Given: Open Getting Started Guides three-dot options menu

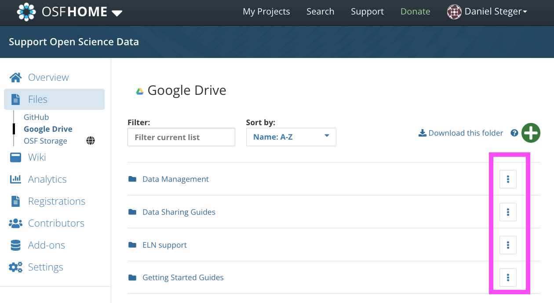Looking at the screenshot, I should (508, 278).
